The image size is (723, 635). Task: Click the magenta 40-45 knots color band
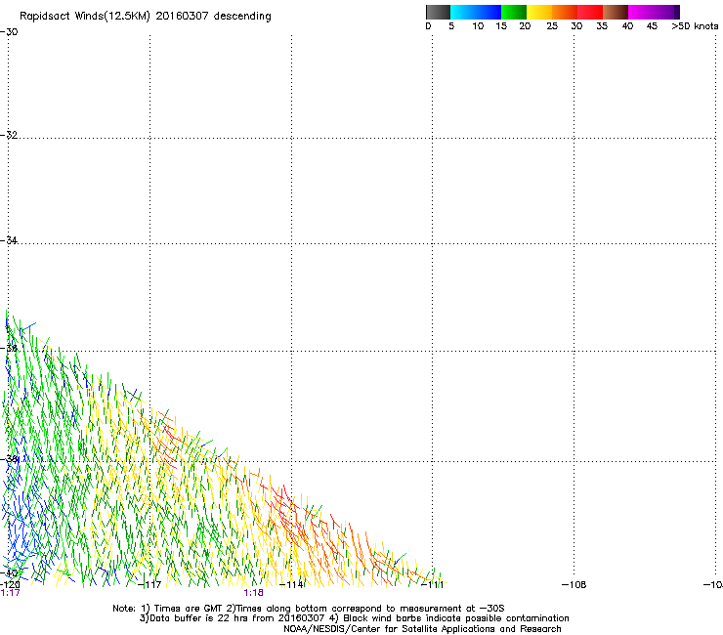pyautogui.click(x=641, y=12)
